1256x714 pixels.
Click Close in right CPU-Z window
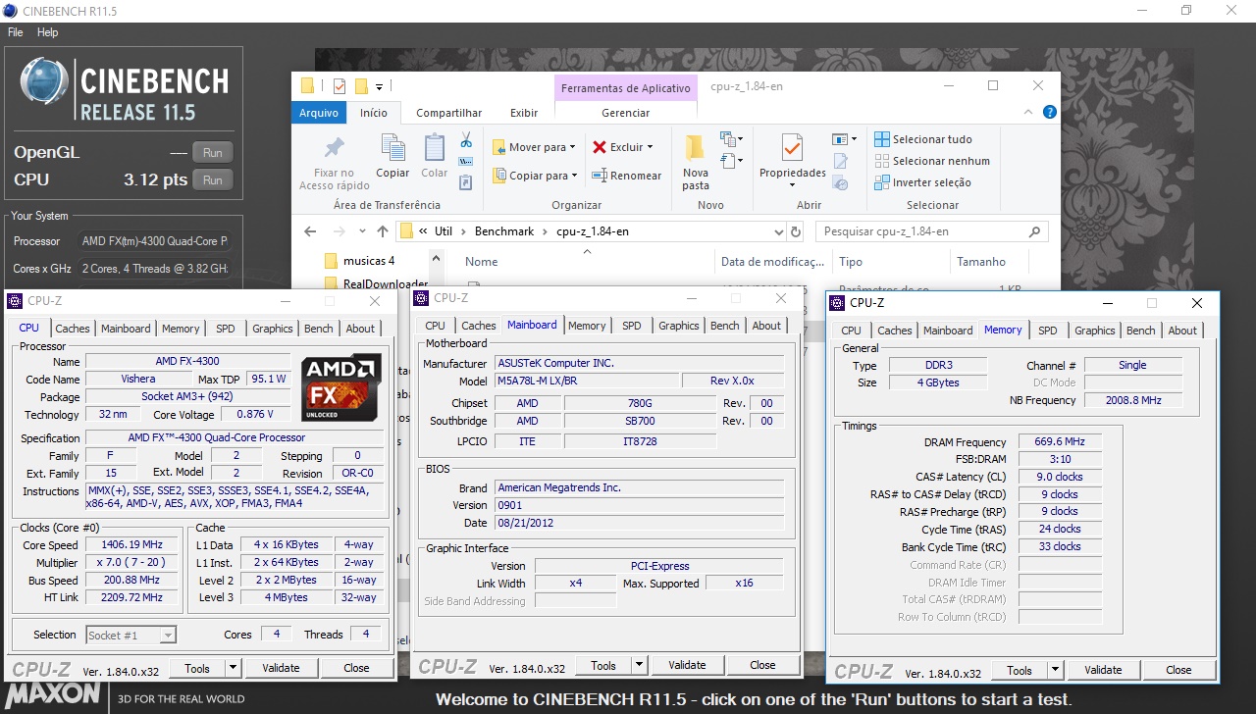pyautogui.click(x=1178, y=671)
